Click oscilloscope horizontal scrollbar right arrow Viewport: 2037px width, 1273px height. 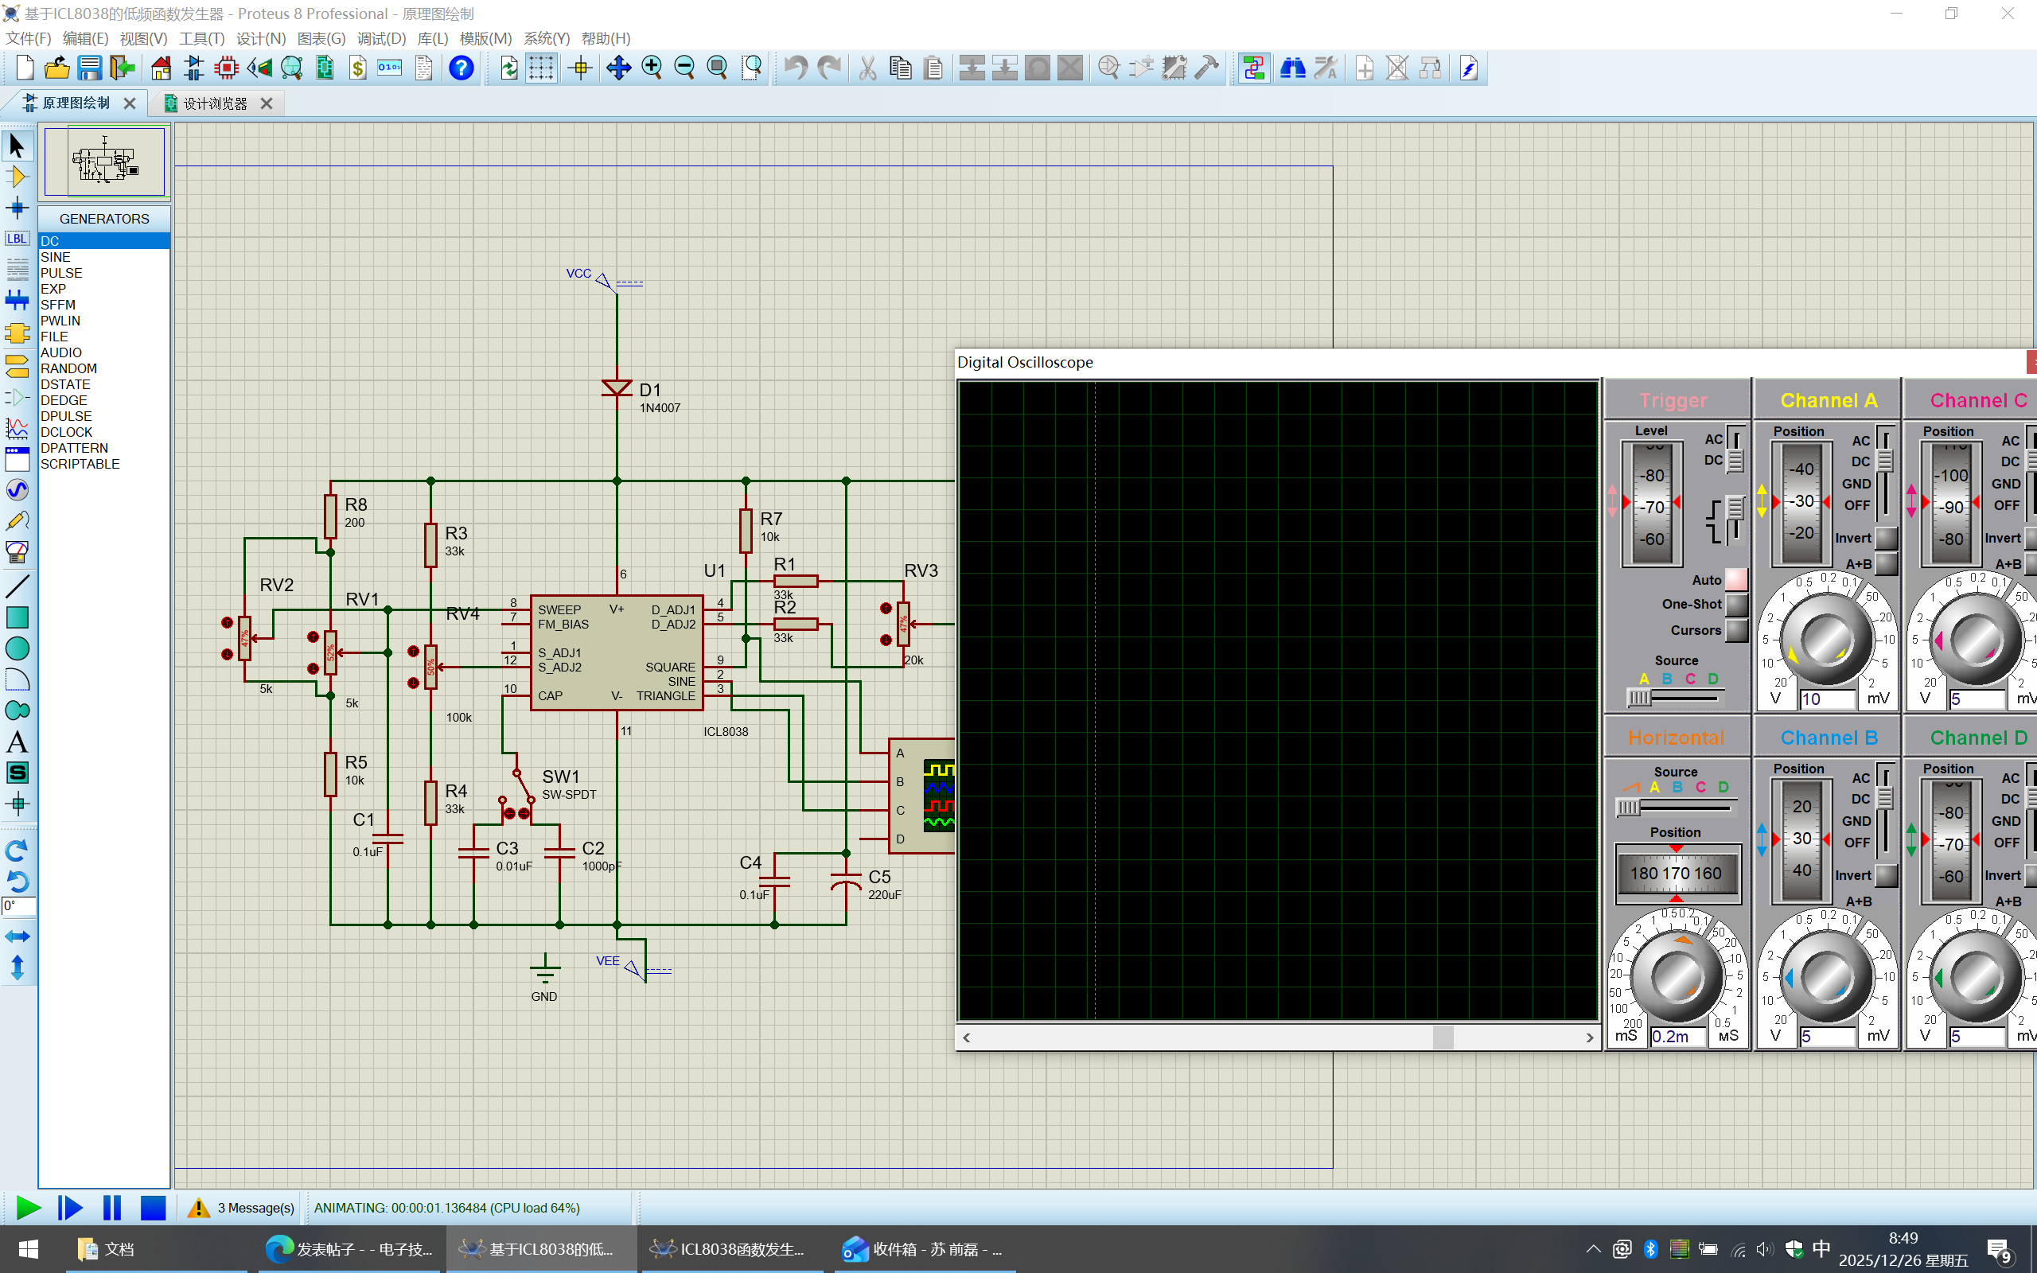coord(1589,1038)
